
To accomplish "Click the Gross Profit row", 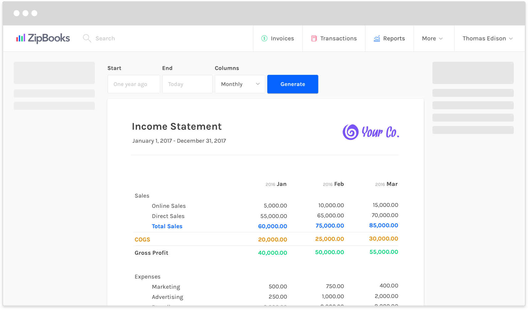I will pyautogui.click(x=151, y=253).
